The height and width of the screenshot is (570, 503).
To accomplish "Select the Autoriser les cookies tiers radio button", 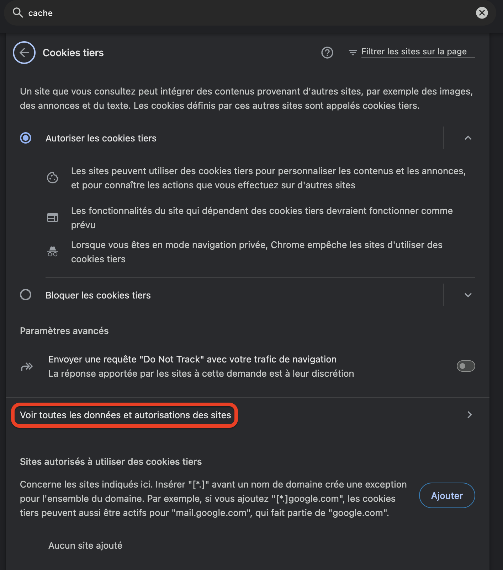I will click(x=26, y=138).
